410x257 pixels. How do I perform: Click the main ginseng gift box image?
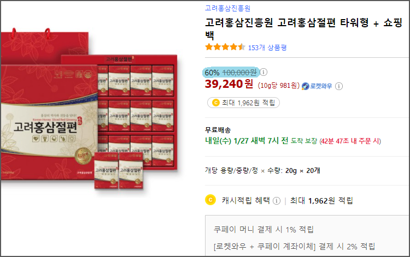point(89,110)
